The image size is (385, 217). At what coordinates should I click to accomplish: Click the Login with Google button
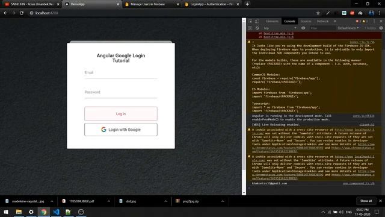[x=121, y=130]
